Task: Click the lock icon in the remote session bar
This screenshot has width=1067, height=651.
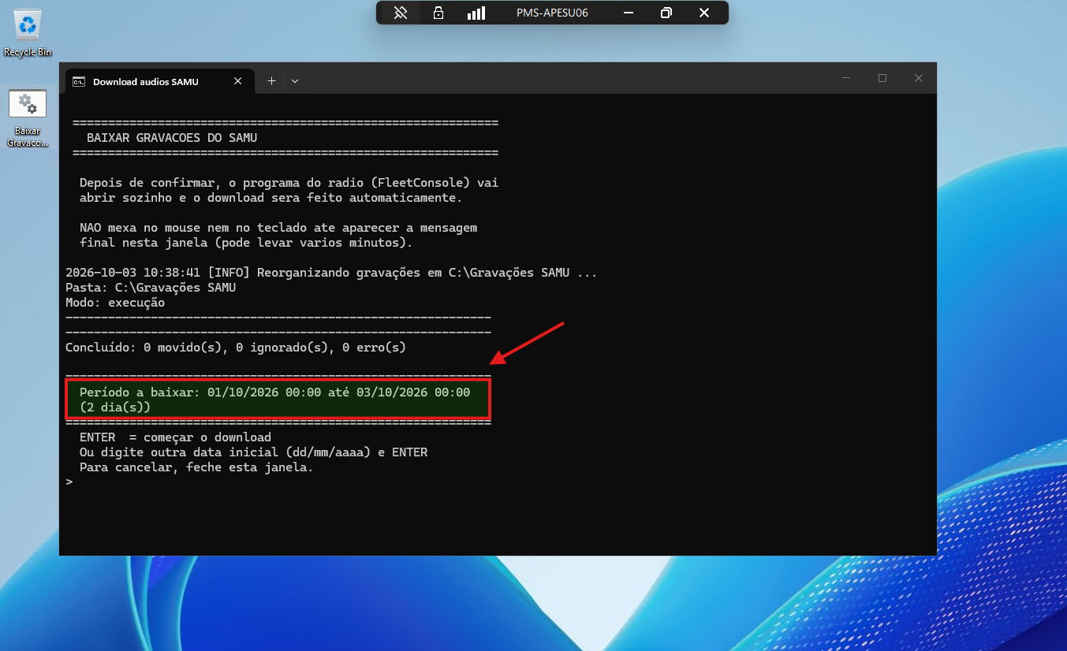Action: click(x=438, y=13)
